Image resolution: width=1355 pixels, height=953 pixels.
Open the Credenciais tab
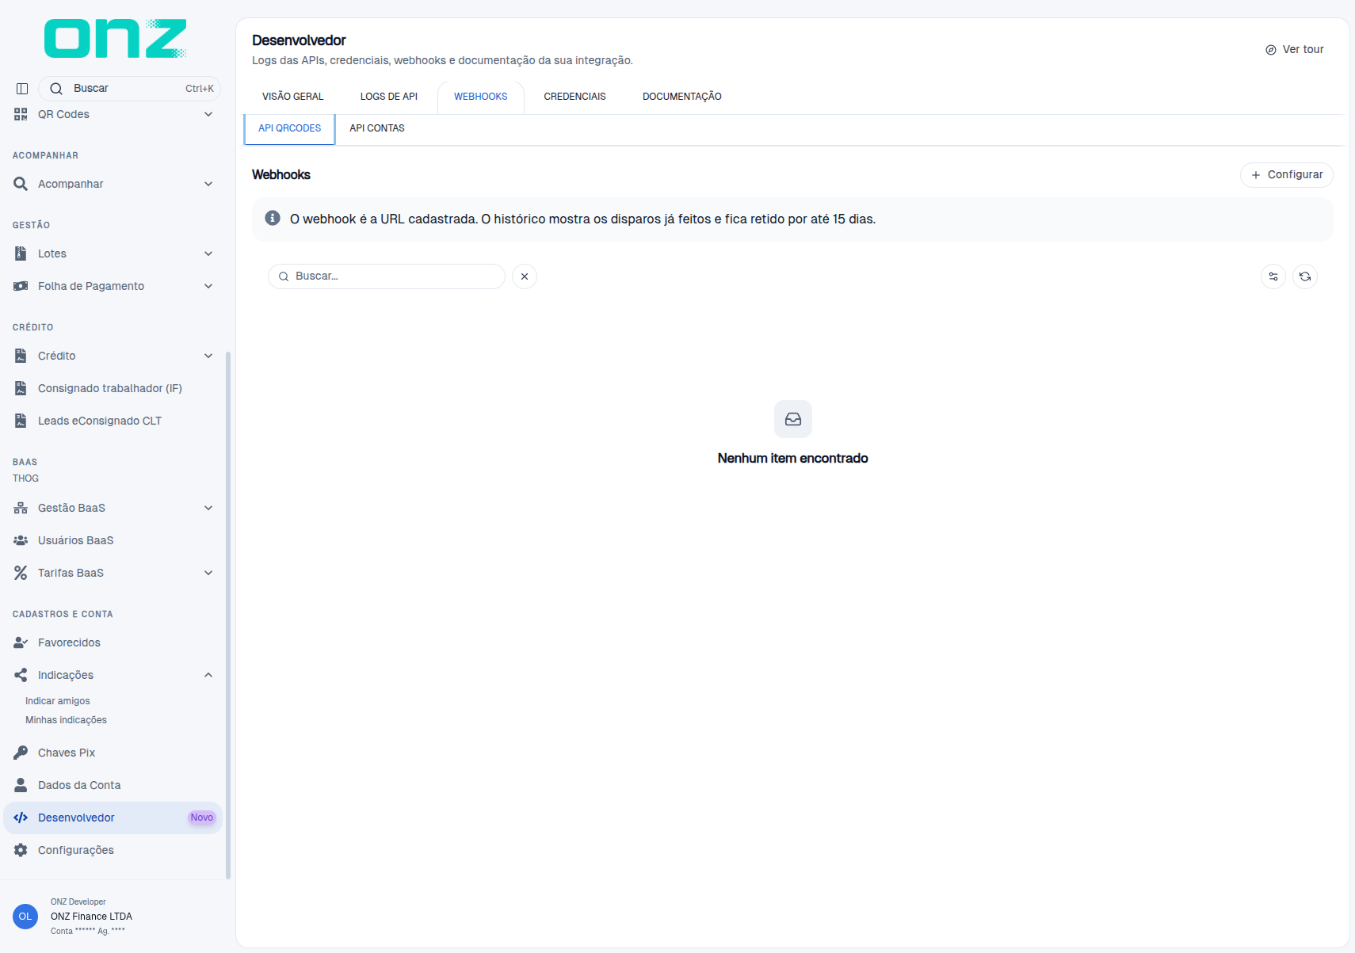[574, 97]
